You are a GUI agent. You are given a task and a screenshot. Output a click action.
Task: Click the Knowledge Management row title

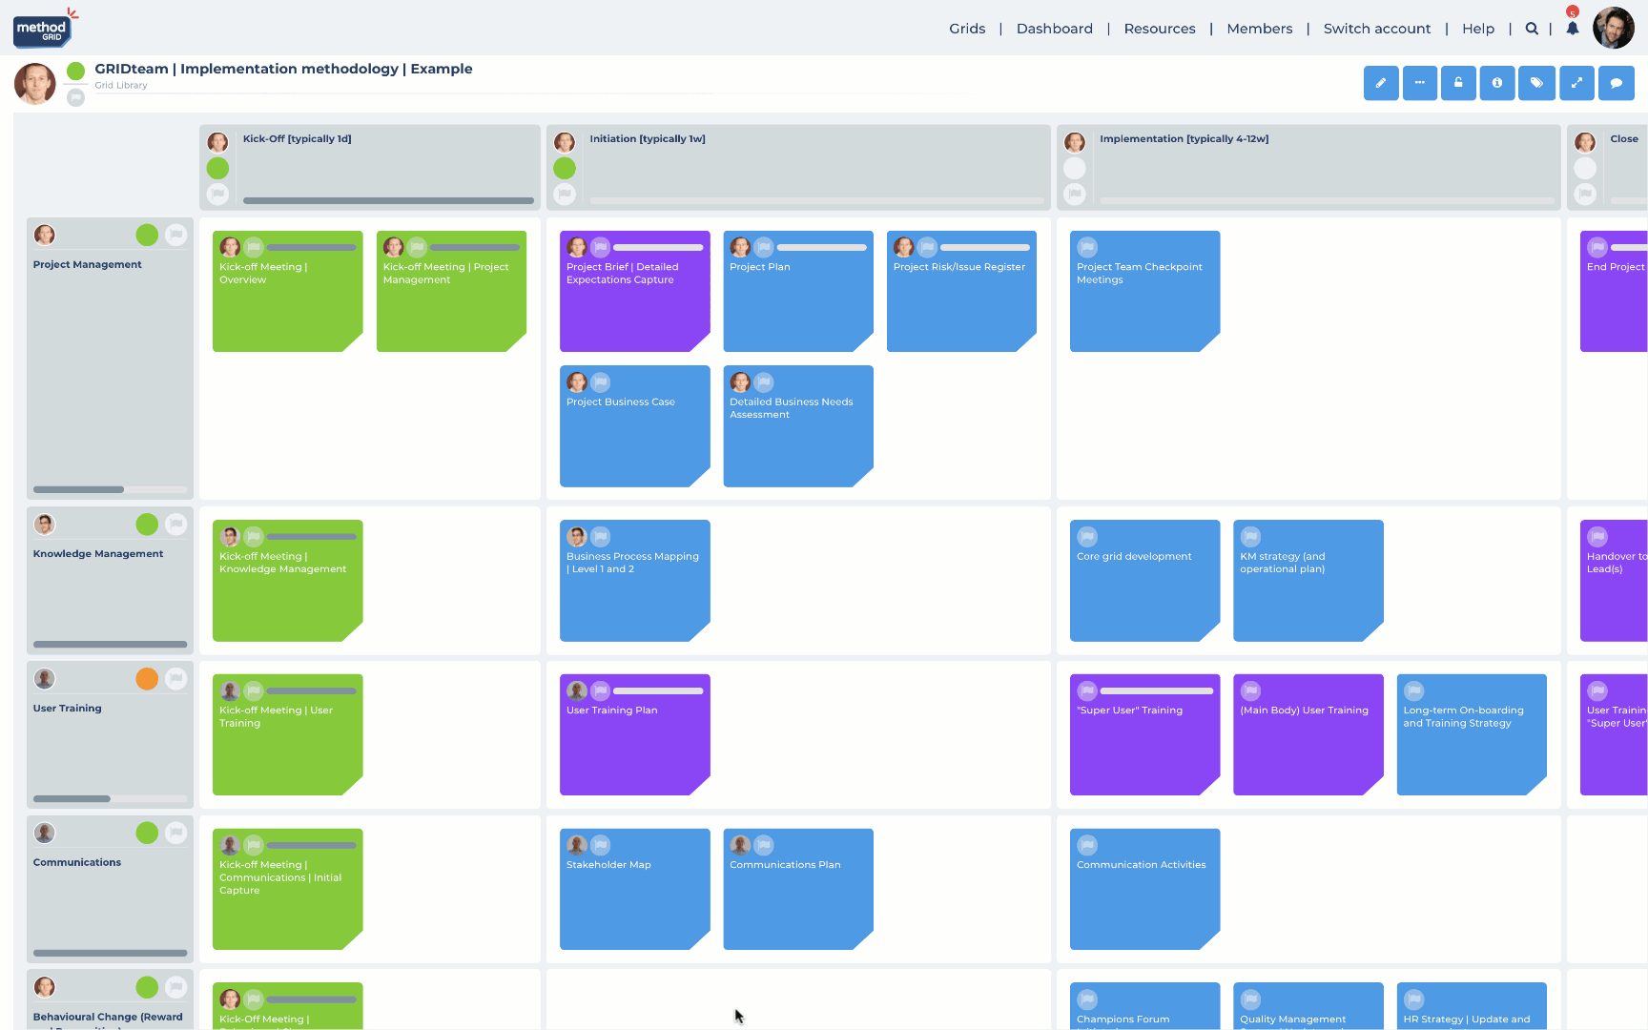(98, 554)
